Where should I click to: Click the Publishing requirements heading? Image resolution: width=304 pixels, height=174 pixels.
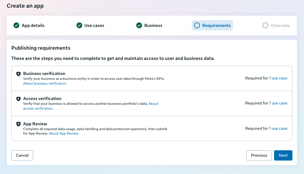(41, 48)
